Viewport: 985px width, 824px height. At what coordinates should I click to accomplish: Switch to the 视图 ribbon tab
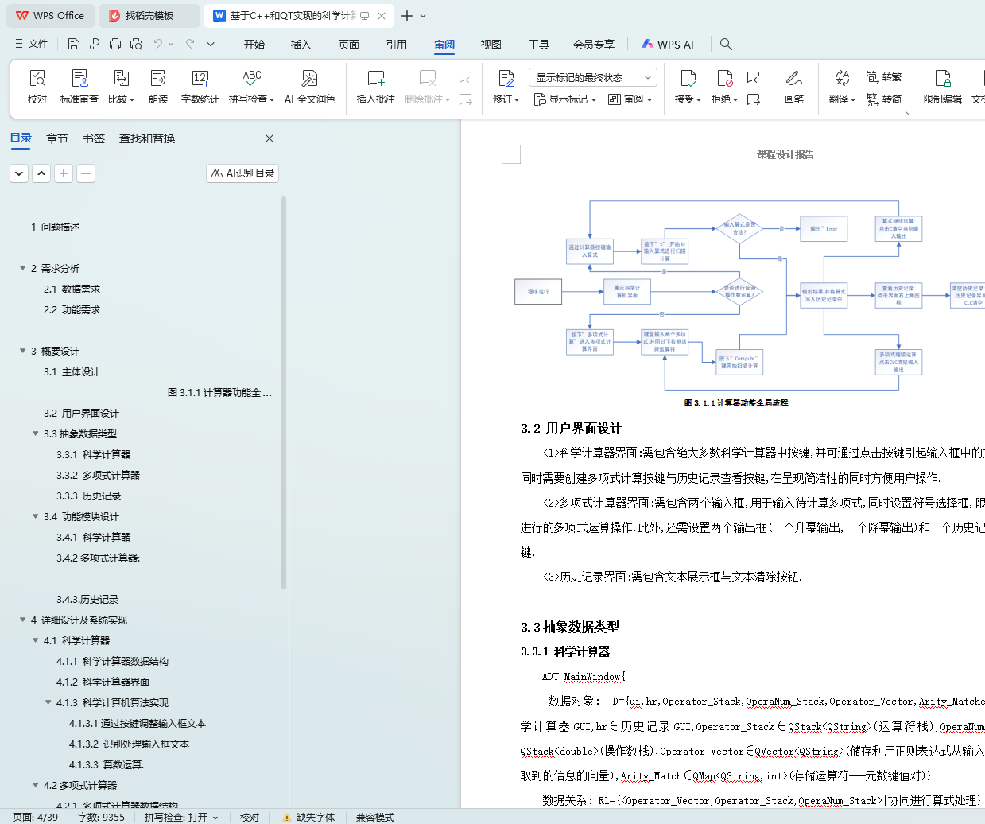pos(491,44)
